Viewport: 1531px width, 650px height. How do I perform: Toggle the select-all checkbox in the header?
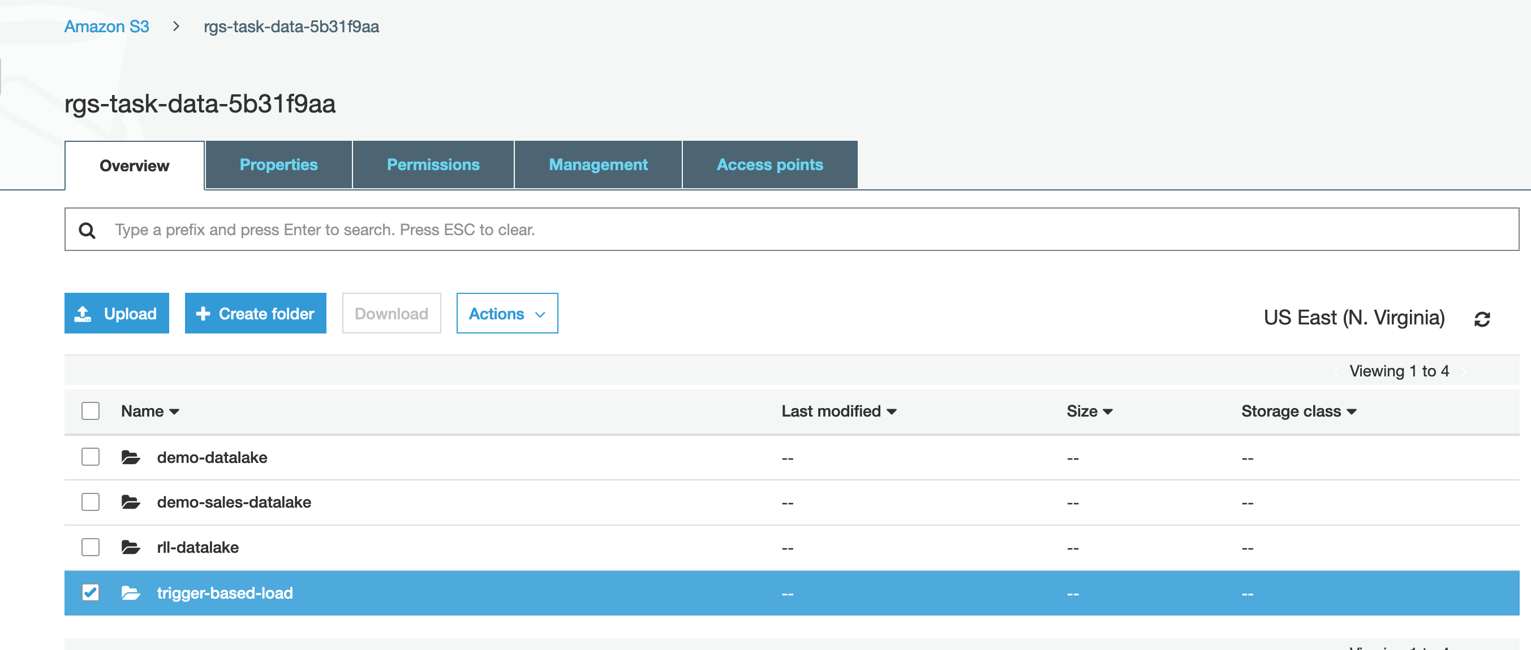pos(91,411)
